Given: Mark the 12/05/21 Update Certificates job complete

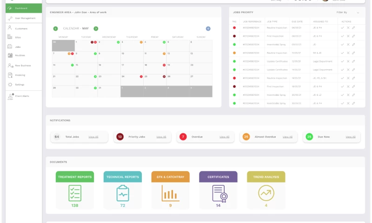Looking at the screenshot, I should (342, 61).
